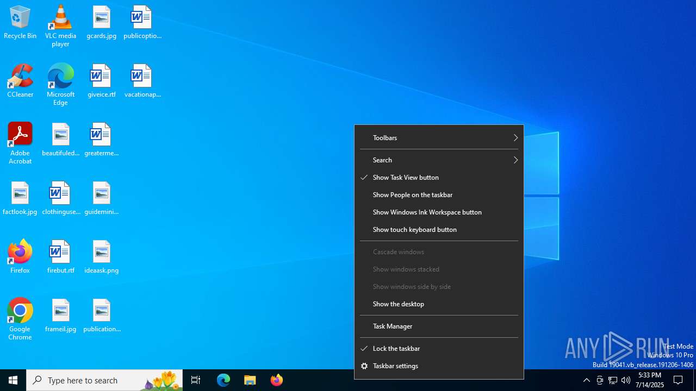Select the frameil.jpg file icon
Screen dimensions: 696x391
60,316
